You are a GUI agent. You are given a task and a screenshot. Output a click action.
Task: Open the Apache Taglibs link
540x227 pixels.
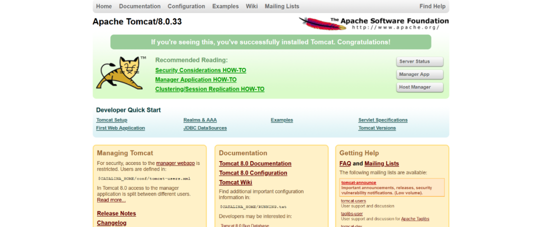point(415,218)
